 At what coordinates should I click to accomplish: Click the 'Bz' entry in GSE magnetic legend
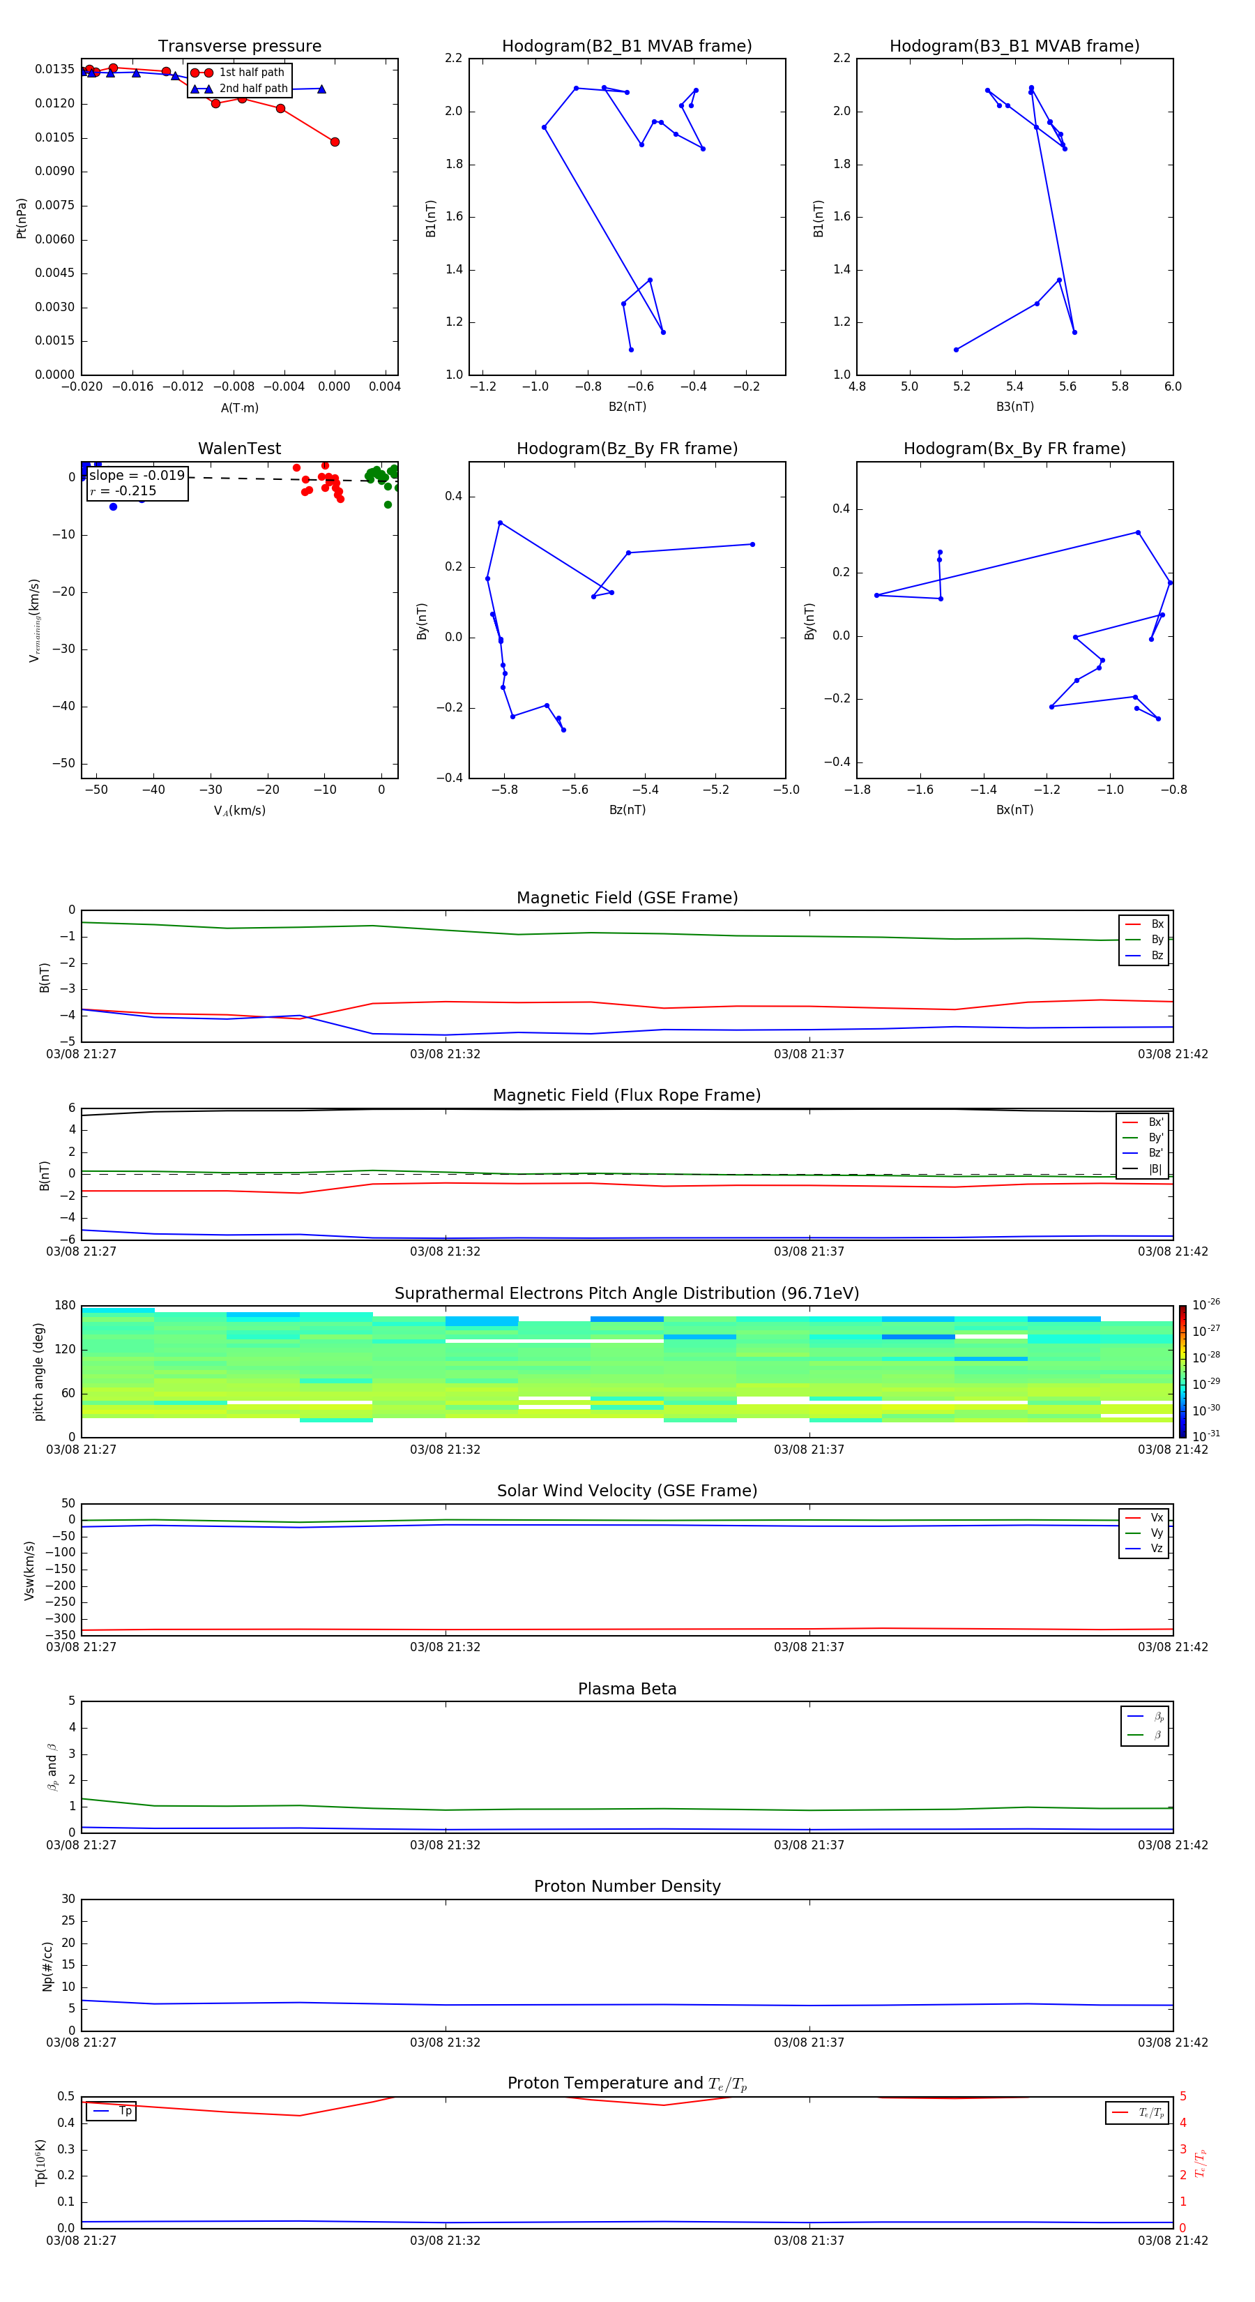[x=1144, y=955]
